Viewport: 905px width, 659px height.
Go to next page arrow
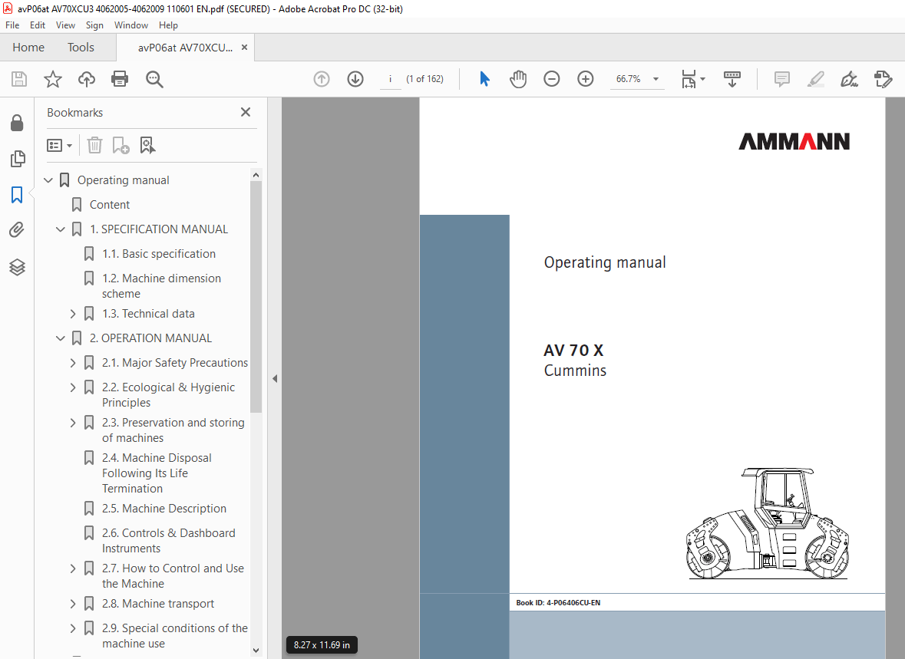pyautogui.click(x=355, y=79)
